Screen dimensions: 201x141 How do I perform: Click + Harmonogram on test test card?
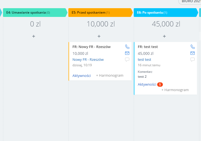(x=175, y=90)
